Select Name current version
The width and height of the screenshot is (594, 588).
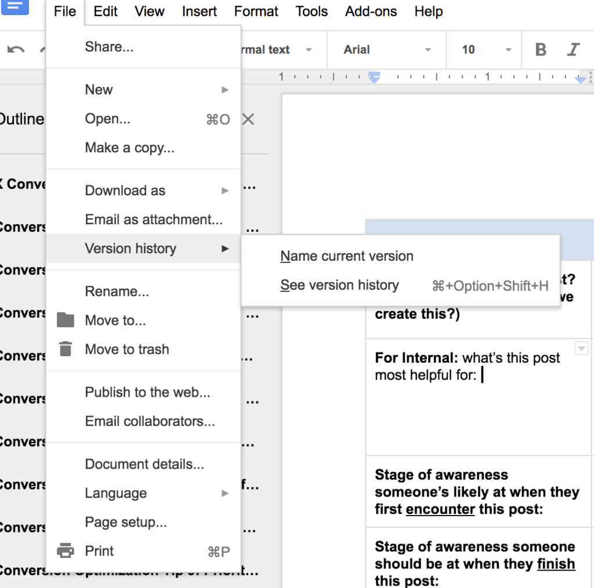pos(346,255)
